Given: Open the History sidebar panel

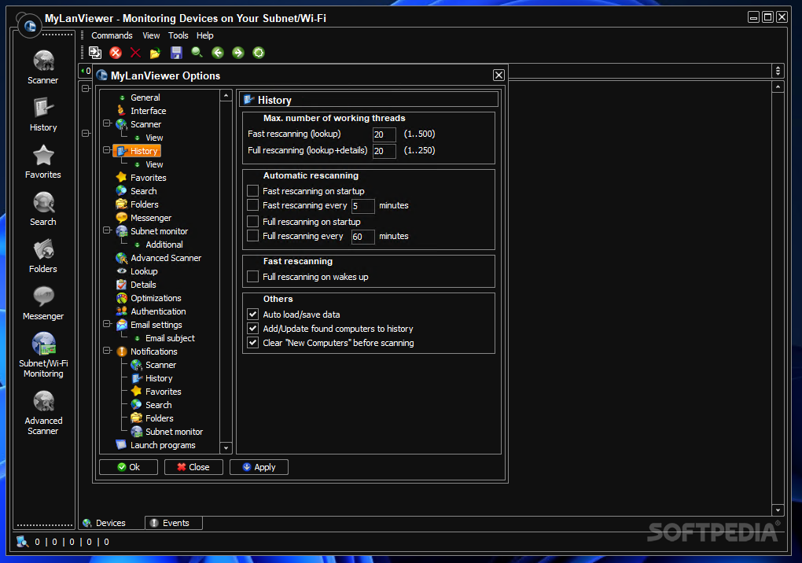Looking at the screenshot, I should point(43,115).
